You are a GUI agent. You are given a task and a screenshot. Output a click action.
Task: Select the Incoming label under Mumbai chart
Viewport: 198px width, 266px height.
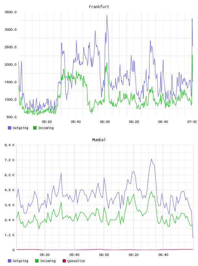tap(48, 261)
